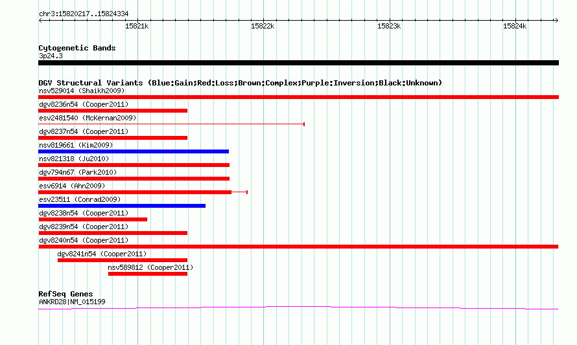Click the red bar for nsv529014
Viewport: 577px width, 345px height.
click(298, 97)
